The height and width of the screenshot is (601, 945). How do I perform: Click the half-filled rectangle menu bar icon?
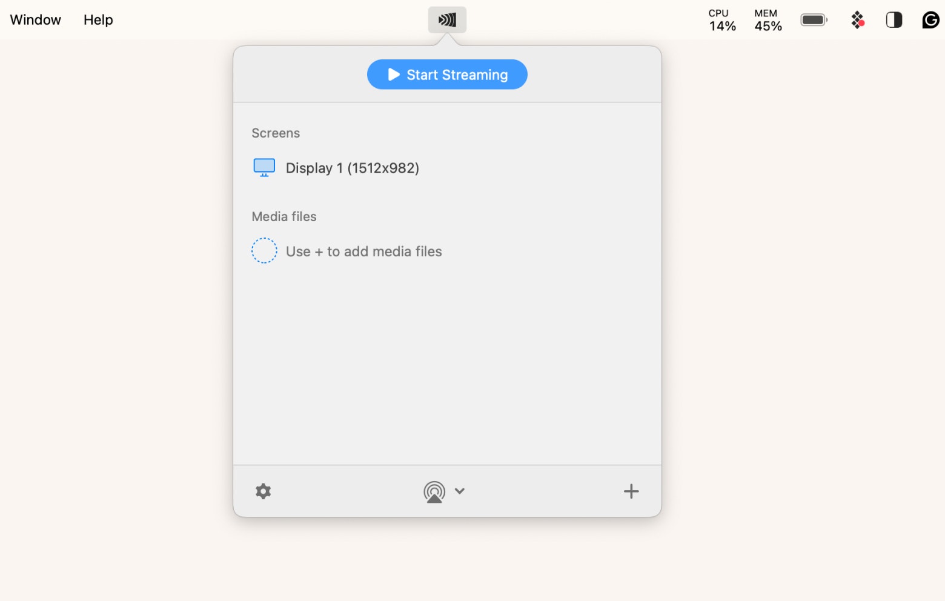[894, 20]
